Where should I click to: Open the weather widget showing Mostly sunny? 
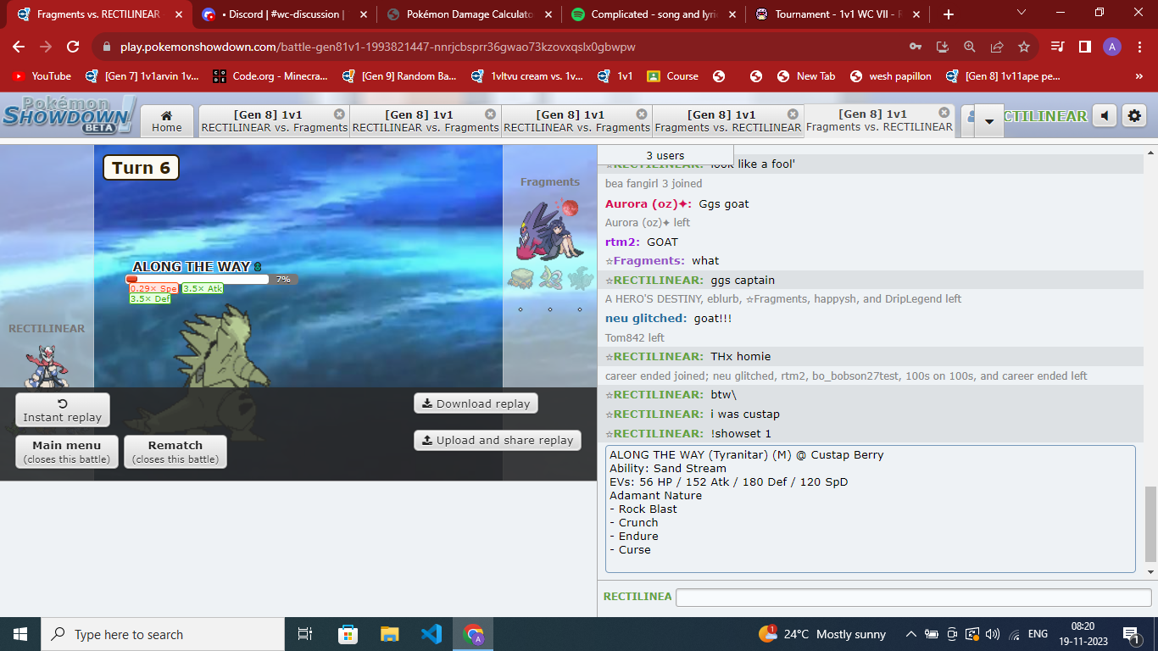point(822,634)
